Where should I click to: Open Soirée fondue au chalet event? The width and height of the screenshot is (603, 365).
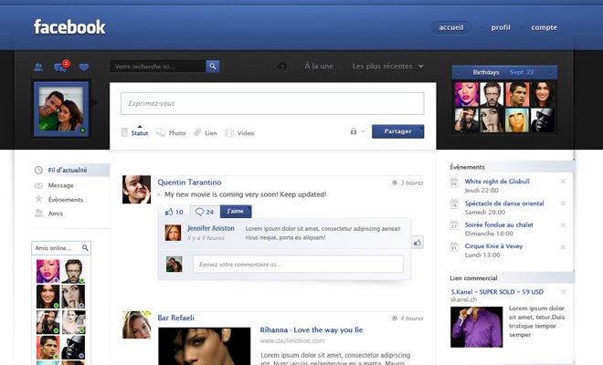click(x=499, y=224)
